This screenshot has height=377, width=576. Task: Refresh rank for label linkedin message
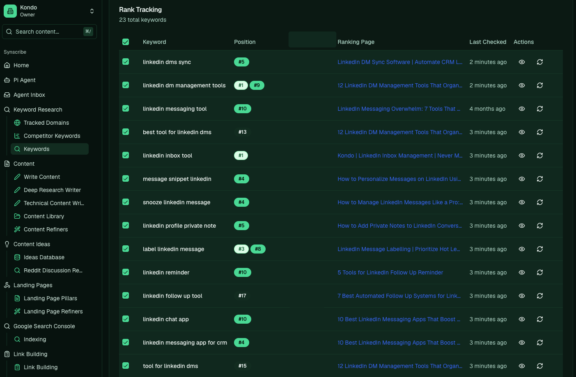(x=540, y=249)
